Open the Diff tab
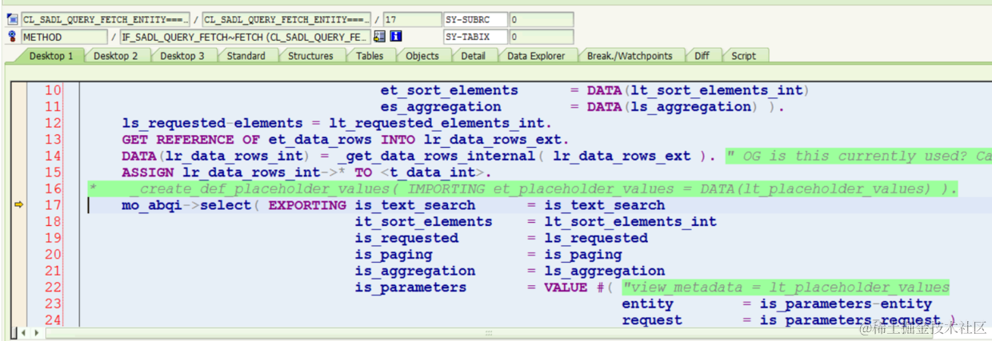The width and height of the screenshot is (992, 341). point(702,56)
